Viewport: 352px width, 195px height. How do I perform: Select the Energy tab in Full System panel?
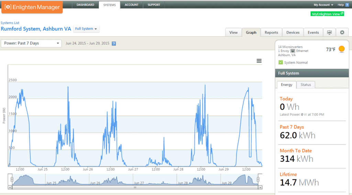tap(287, 85)
